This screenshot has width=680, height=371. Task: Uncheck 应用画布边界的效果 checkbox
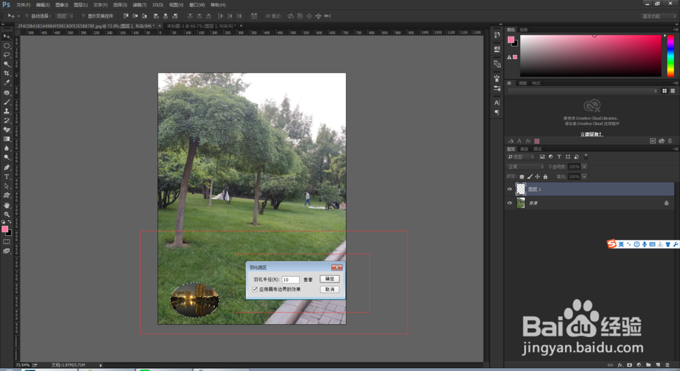click(x=255, y=289)
